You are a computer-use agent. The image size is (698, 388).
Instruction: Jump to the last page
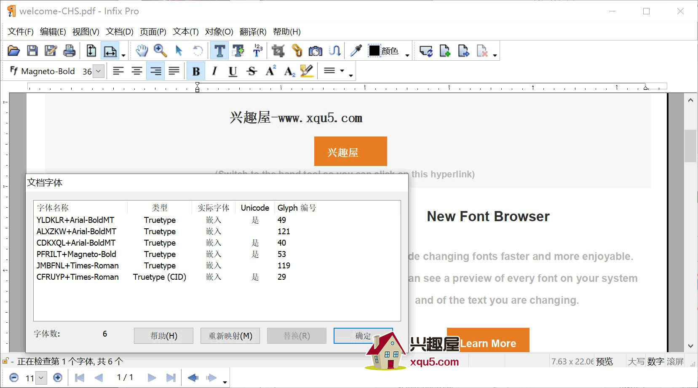171,377
